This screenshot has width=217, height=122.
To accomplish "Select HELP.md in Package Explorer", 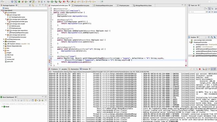I will click(10, 55).
